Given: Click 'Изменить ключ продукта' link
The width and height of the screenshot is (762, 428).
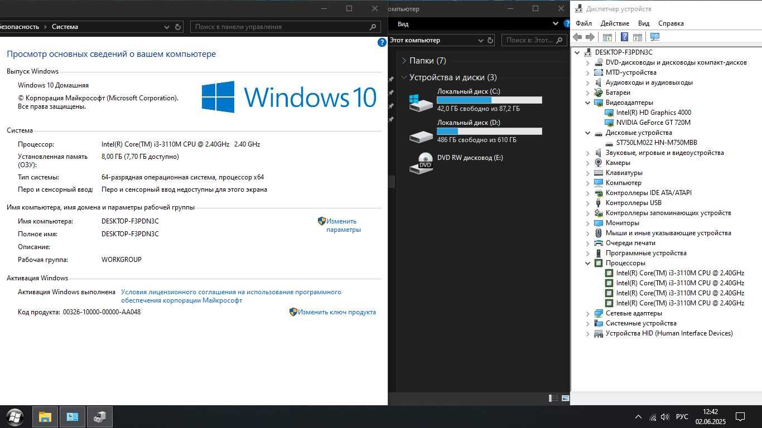Looking at the screenshot, I should (x=336, y=312).
